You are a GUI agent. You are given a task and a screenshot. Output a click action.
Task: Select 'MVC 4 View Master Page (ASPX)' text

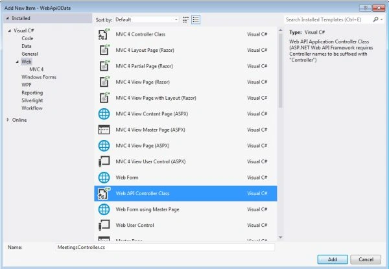(150, 130)
